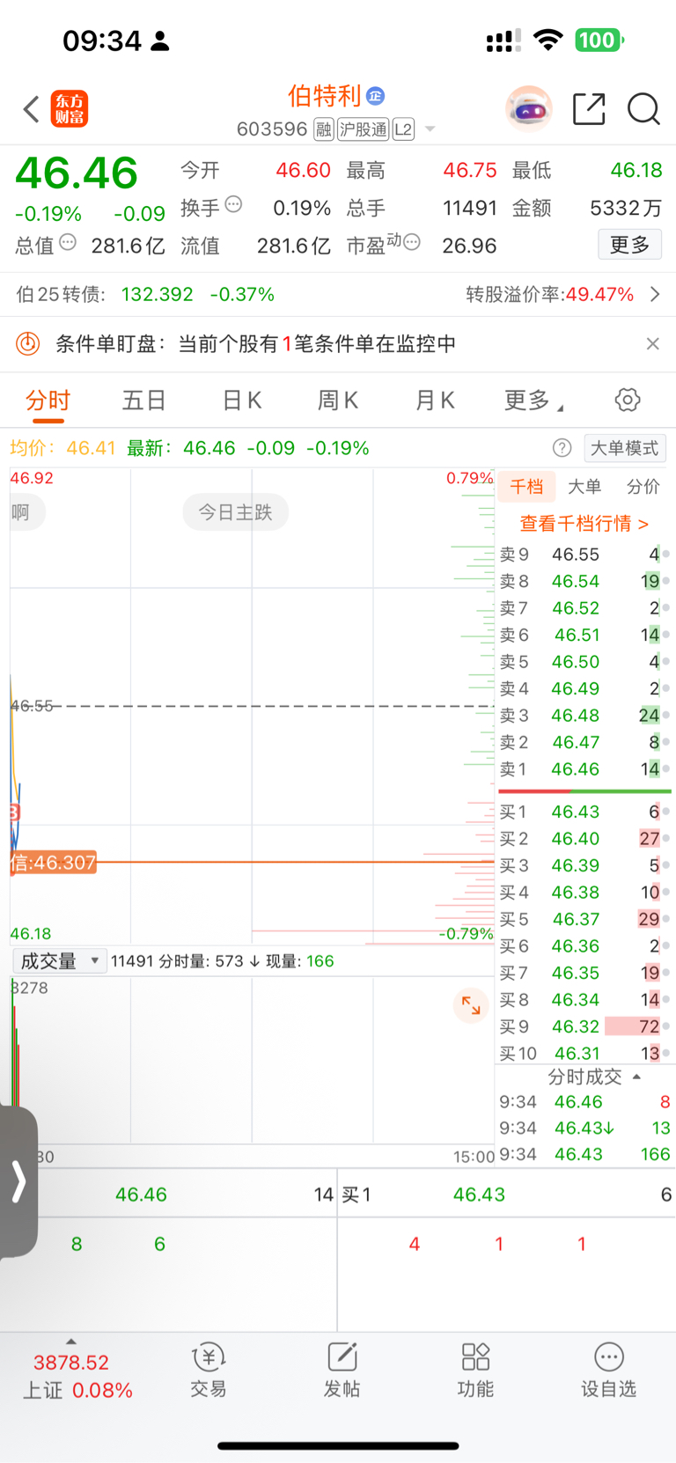Open the 东方财富 logo icon
Image resolution: width=676 pixels, height=1463 pixels.
69,109
